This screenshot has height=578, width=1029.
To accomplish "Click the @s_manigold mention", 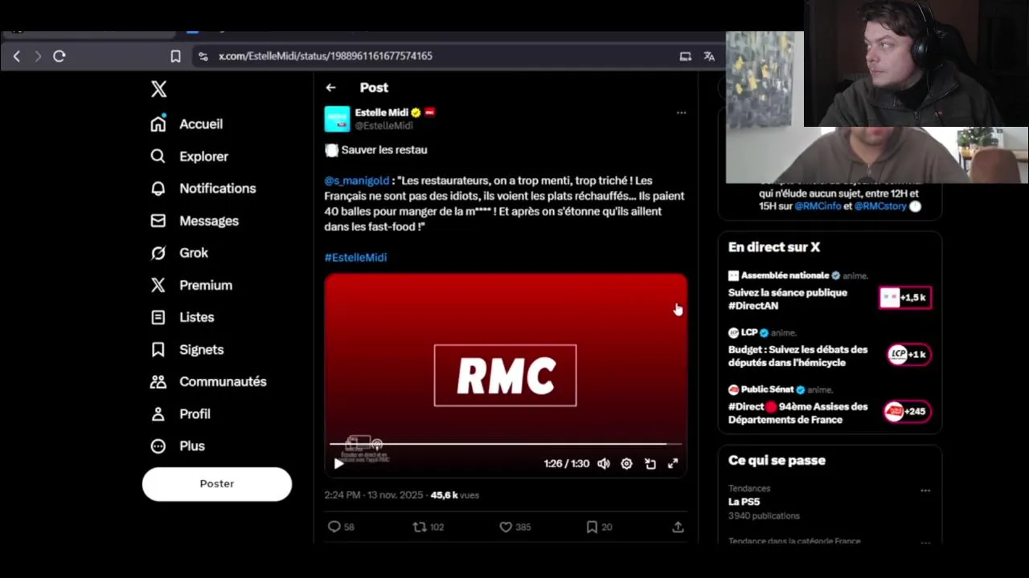I will click(x=356, y=181).
